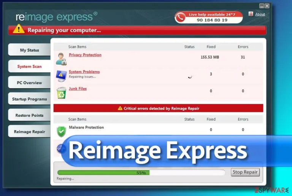Show the Restore Points tab
292x196 pixels.
(29, 115)
